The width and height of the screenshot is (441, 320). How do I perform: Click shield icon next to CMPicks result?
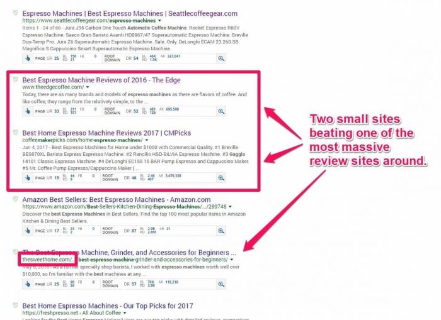[16, 132]
